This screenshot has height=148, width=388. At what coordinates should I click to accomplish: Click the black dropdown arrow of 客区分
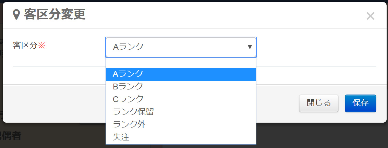250,47
